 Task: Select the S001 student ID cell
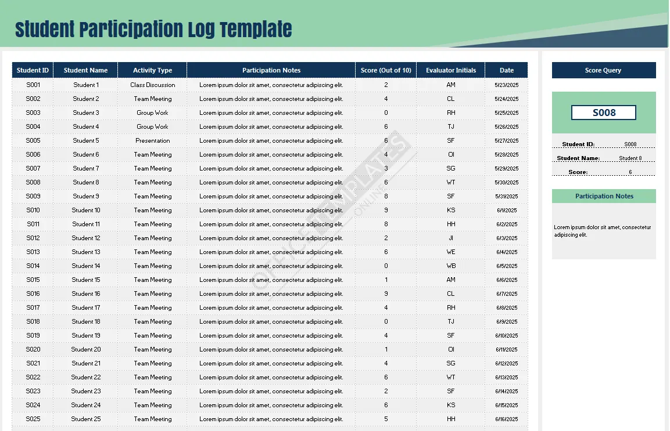(33, 85)
